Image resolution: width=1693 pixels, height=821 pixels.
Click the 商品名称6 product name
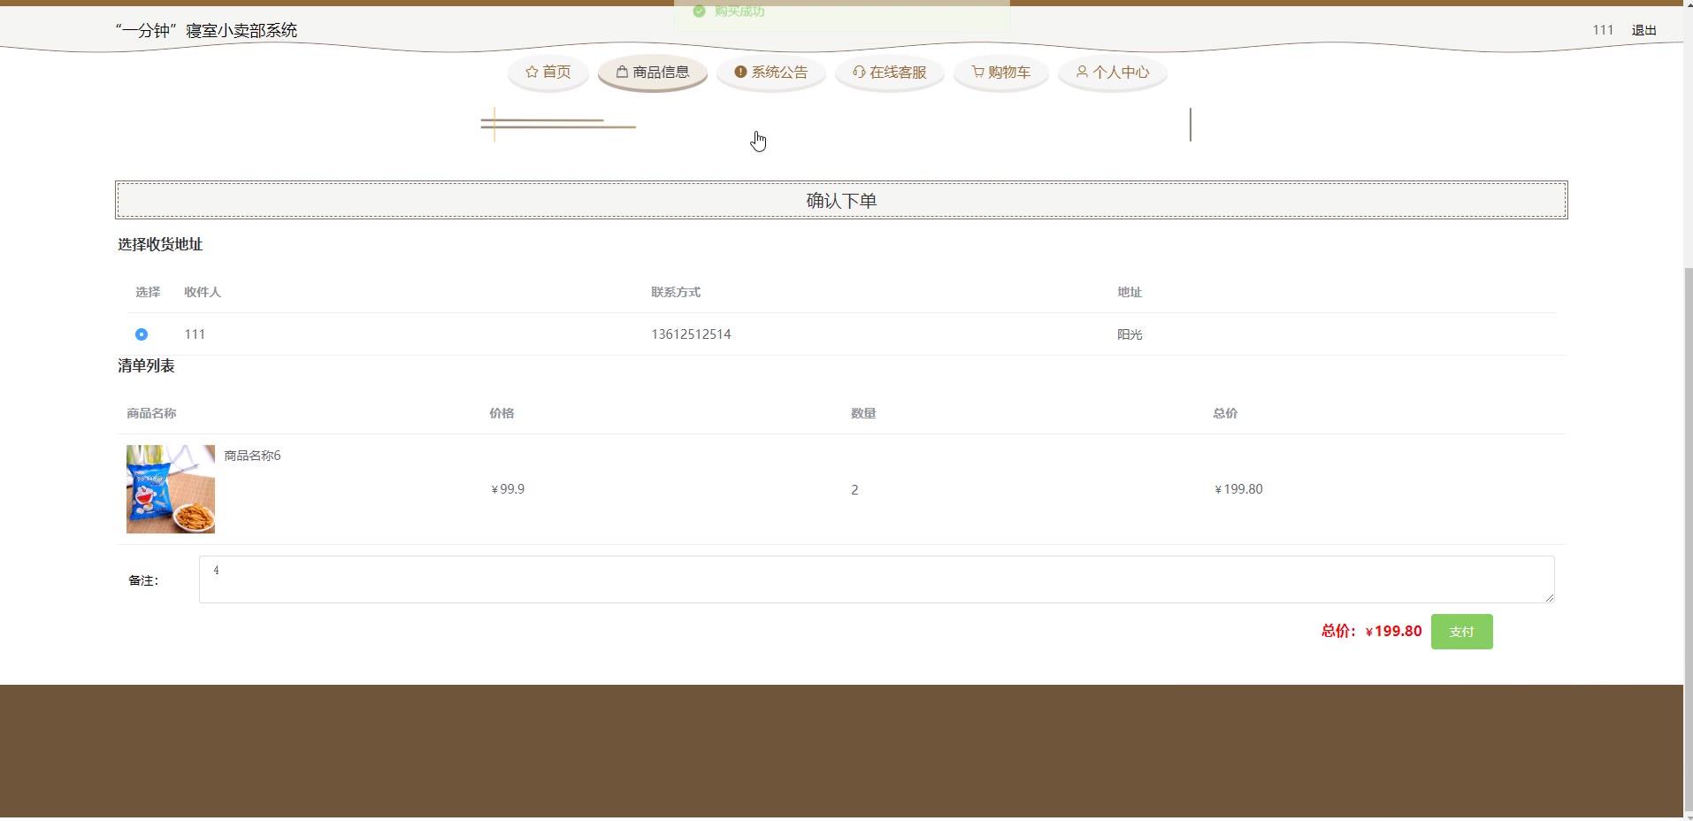(252, 456)
